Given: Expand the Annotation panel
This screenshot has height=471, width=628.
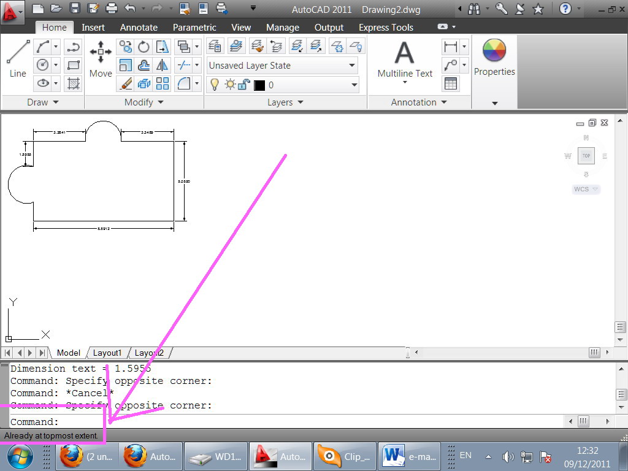Looking at the screenshot, I should 419,102.
